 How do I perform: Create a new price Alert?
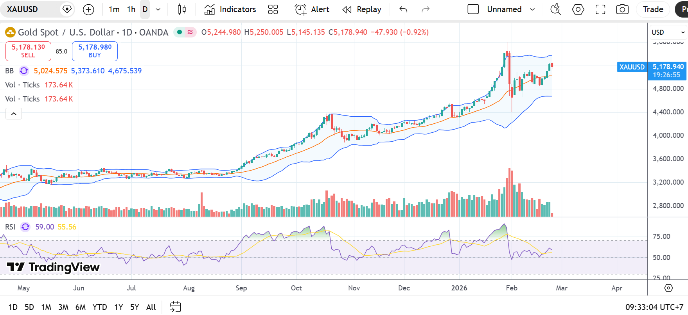click(x=312, y=10)
